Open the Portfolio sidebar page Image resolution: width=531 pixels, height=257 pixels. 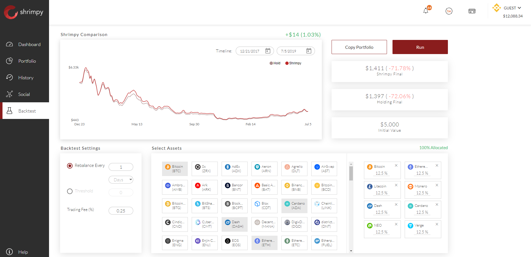click(24, 61)
